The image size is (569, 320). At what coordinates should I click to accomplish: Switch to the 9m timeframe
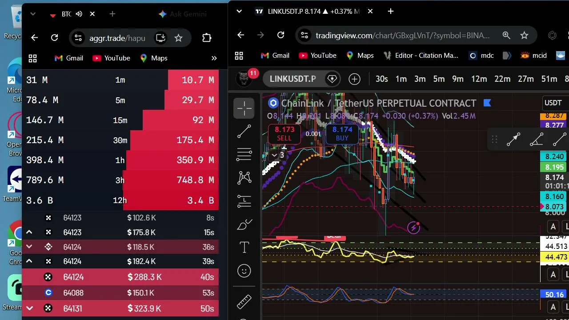point(458,79)
